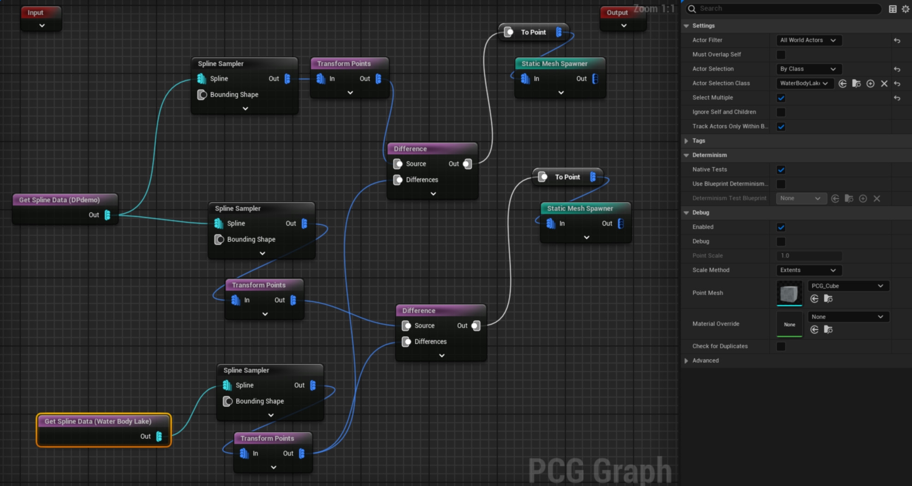This screenshot has width=912, height=486.
Task: Enable the Must Overlap Self checkbox
Action: click(x=781, y=55)
